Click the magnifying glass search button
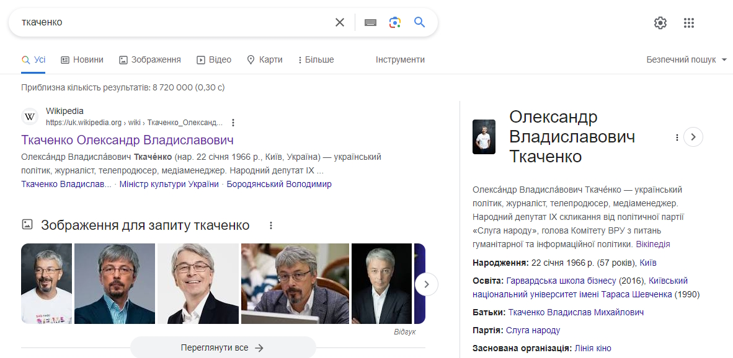 pyautogui.click(x=420, y=22)
